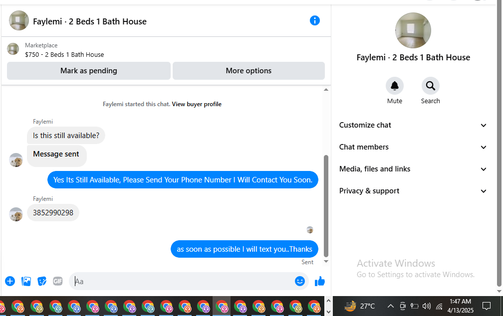This screenshot has height=316, width=503.
Task: Expand the Chat members section
Action: click(413, 147)
